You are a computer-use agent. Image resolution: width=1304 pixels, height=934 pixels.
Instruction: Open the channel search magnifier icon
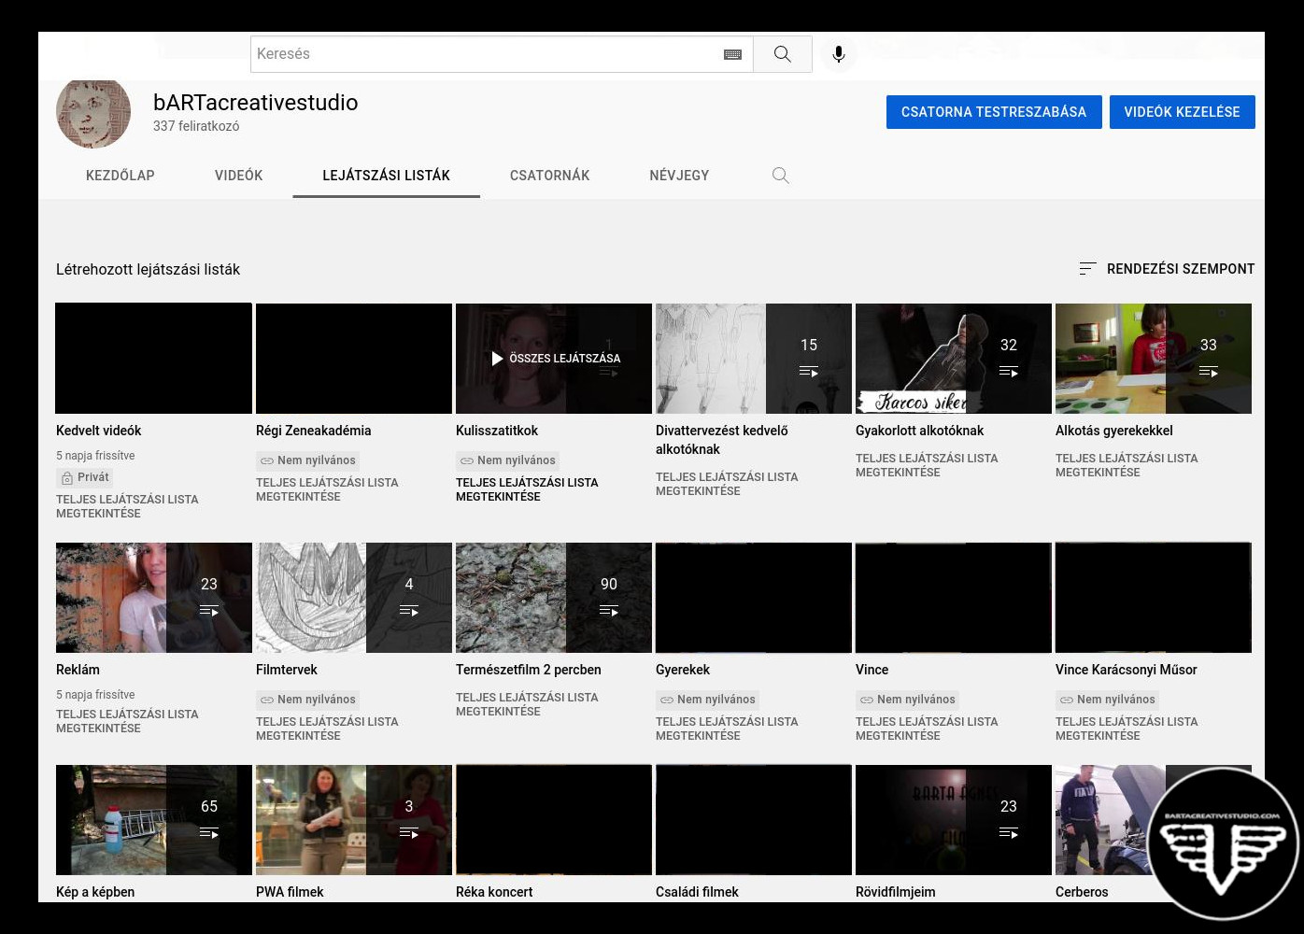point(781,176)
